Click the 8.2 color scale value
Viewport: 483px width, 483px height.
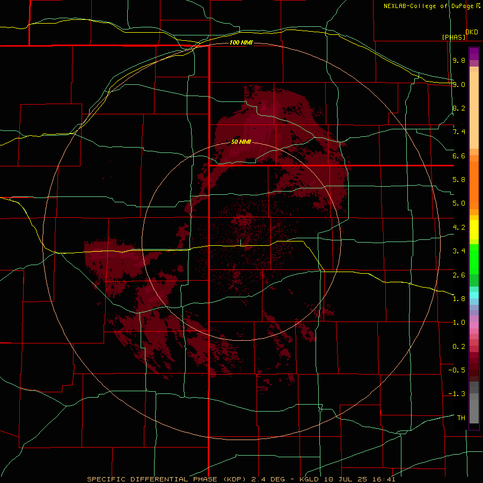coord(459,108)
